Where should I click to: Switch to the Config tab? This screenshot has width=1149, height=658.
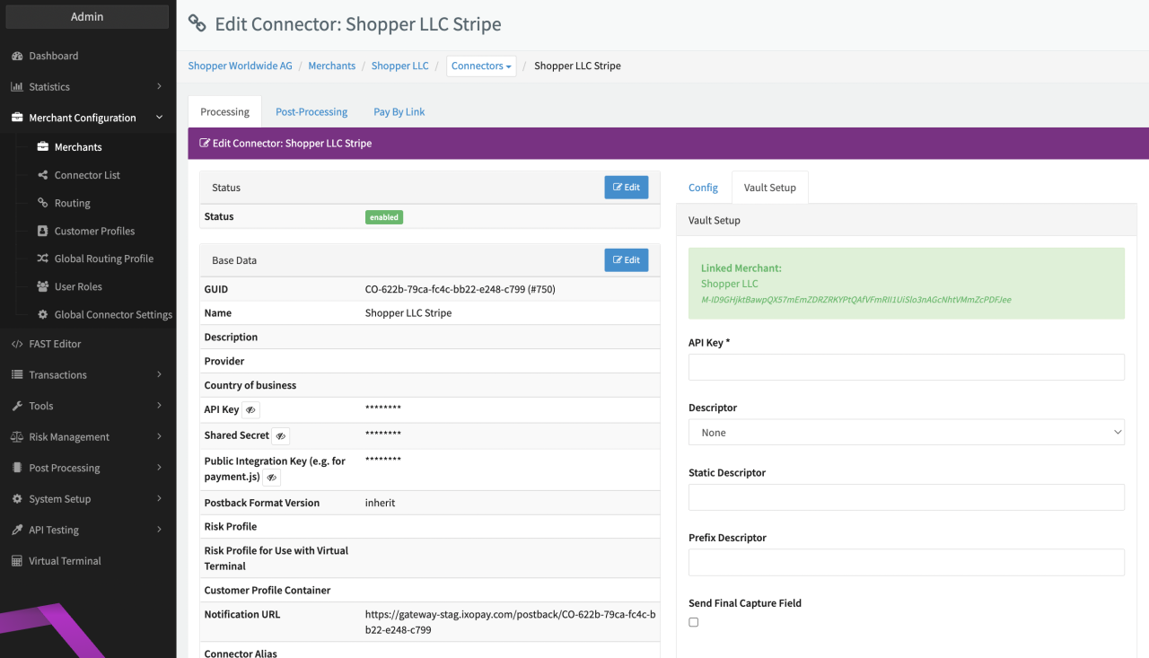(x=703, y=188)
